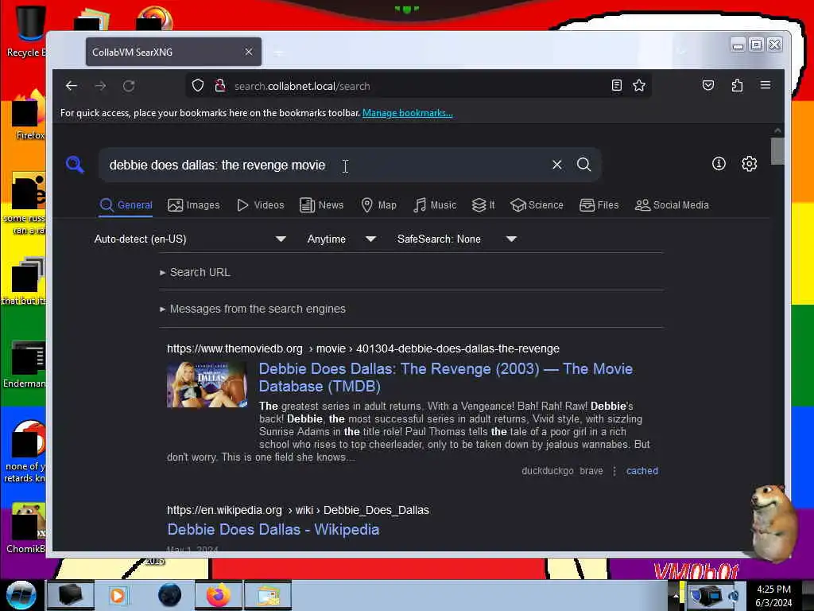Switch to the General search tab
Image resolution: width=814 pixels, height=611 pixels.
126,205
